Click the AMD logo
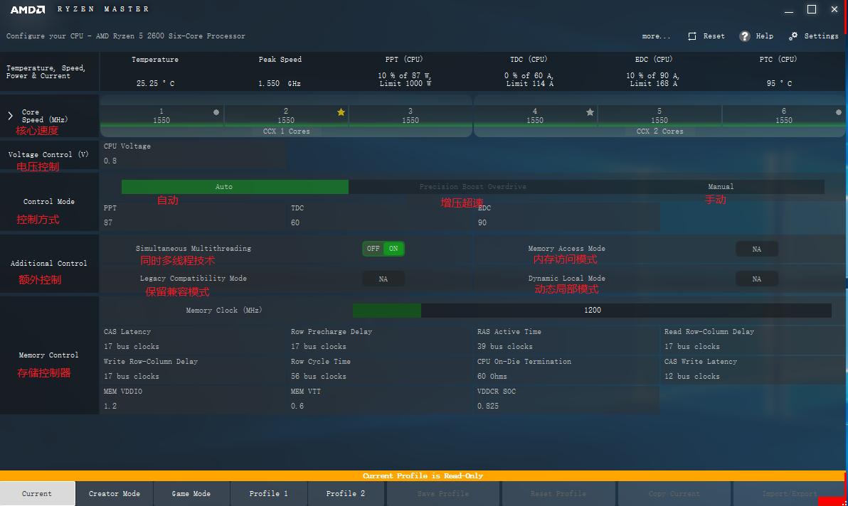This screenshot has width=848, height=506. (x=26, y=9)
